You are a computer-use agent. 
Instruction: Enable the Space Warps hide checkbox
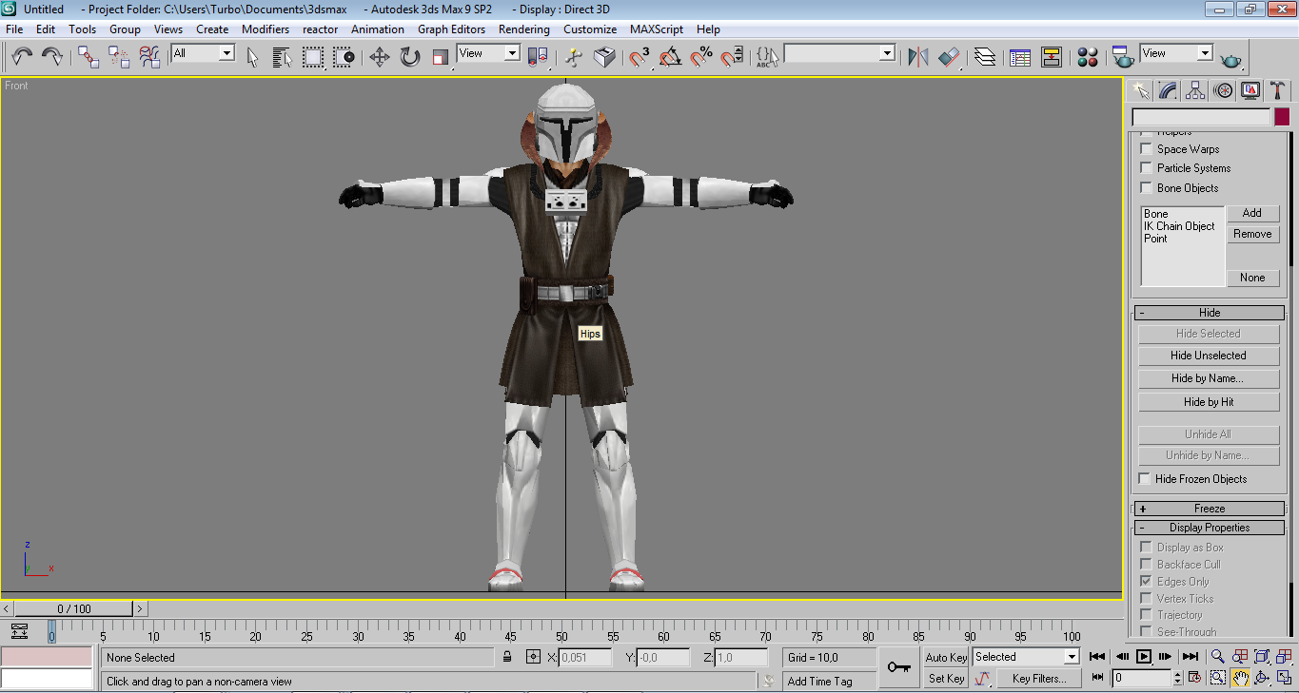click(1146, 148)
